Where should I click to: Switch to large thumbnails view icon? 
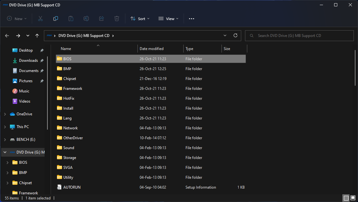tap(353, 198)
